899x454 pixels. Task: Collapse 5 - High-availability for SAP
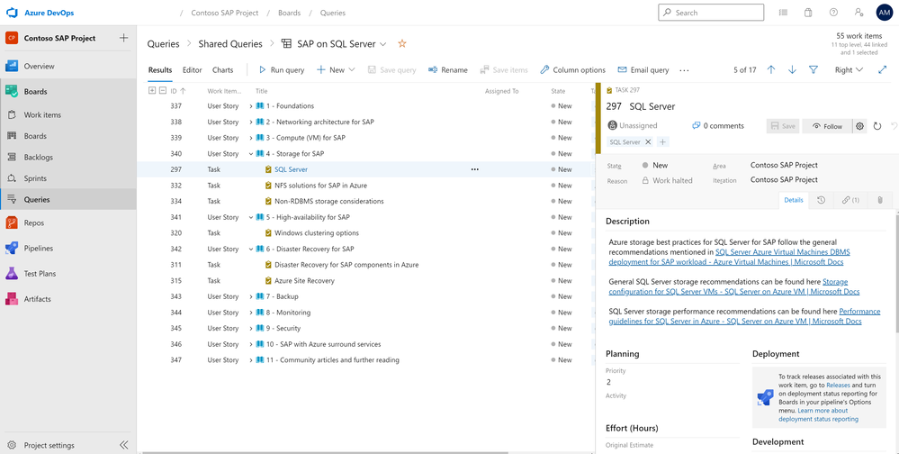pos(251,217)
